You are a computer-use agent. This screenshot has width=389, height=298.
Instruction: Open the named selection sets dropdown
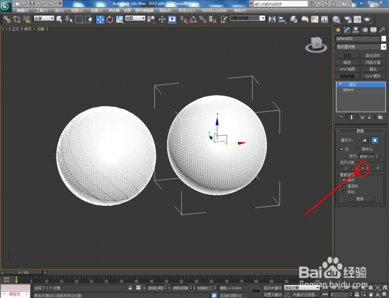(247, 18)
